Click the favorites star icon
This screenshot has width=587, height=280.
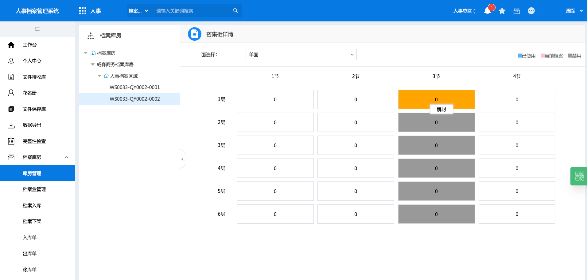tap(502, 11)
